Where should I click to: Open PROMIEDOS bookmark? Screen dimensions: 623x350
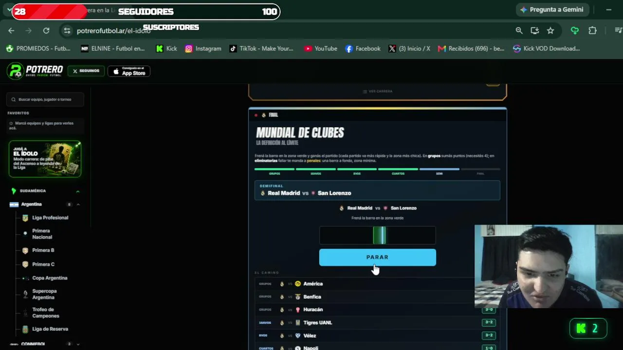(38, 49)
